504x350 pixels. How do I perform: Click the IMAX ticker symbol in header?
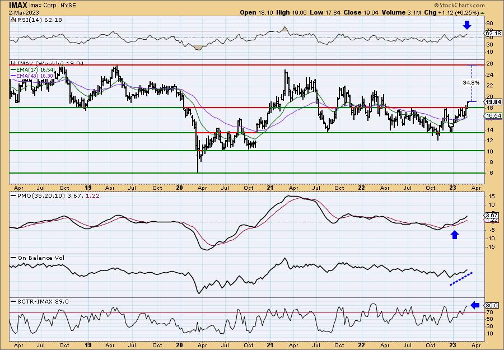pos(18,5)
